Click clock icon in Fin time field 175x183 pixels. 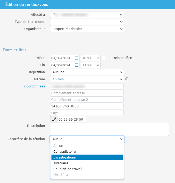(x=97, y=65)
